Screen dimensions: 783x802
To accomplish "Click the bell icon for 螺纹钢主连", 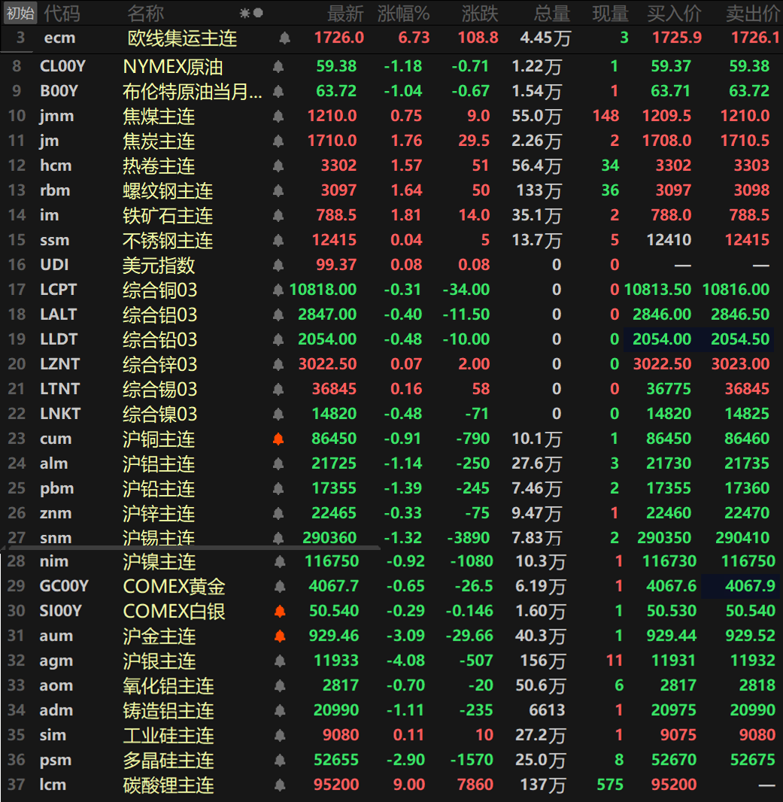I will point(278,190).
